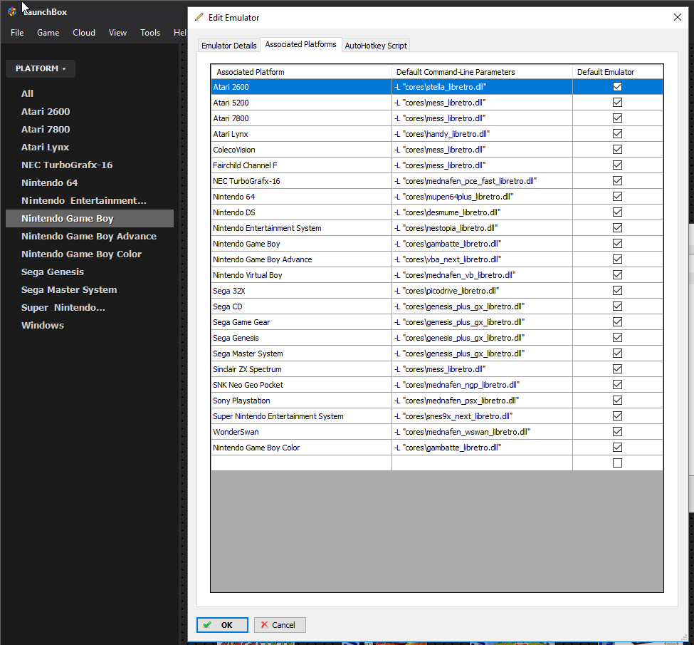Click the empty new command-line parameters cell
Viewport: 694px width, 645px height.
tap(482, 463)
